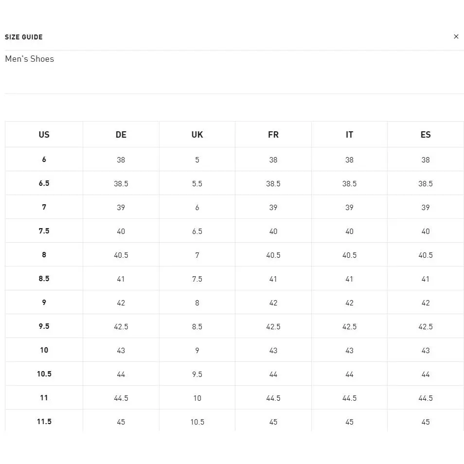Click DE value 44 in US 10.5 row
The image size is (464, 464).
(x=121, y=375)
